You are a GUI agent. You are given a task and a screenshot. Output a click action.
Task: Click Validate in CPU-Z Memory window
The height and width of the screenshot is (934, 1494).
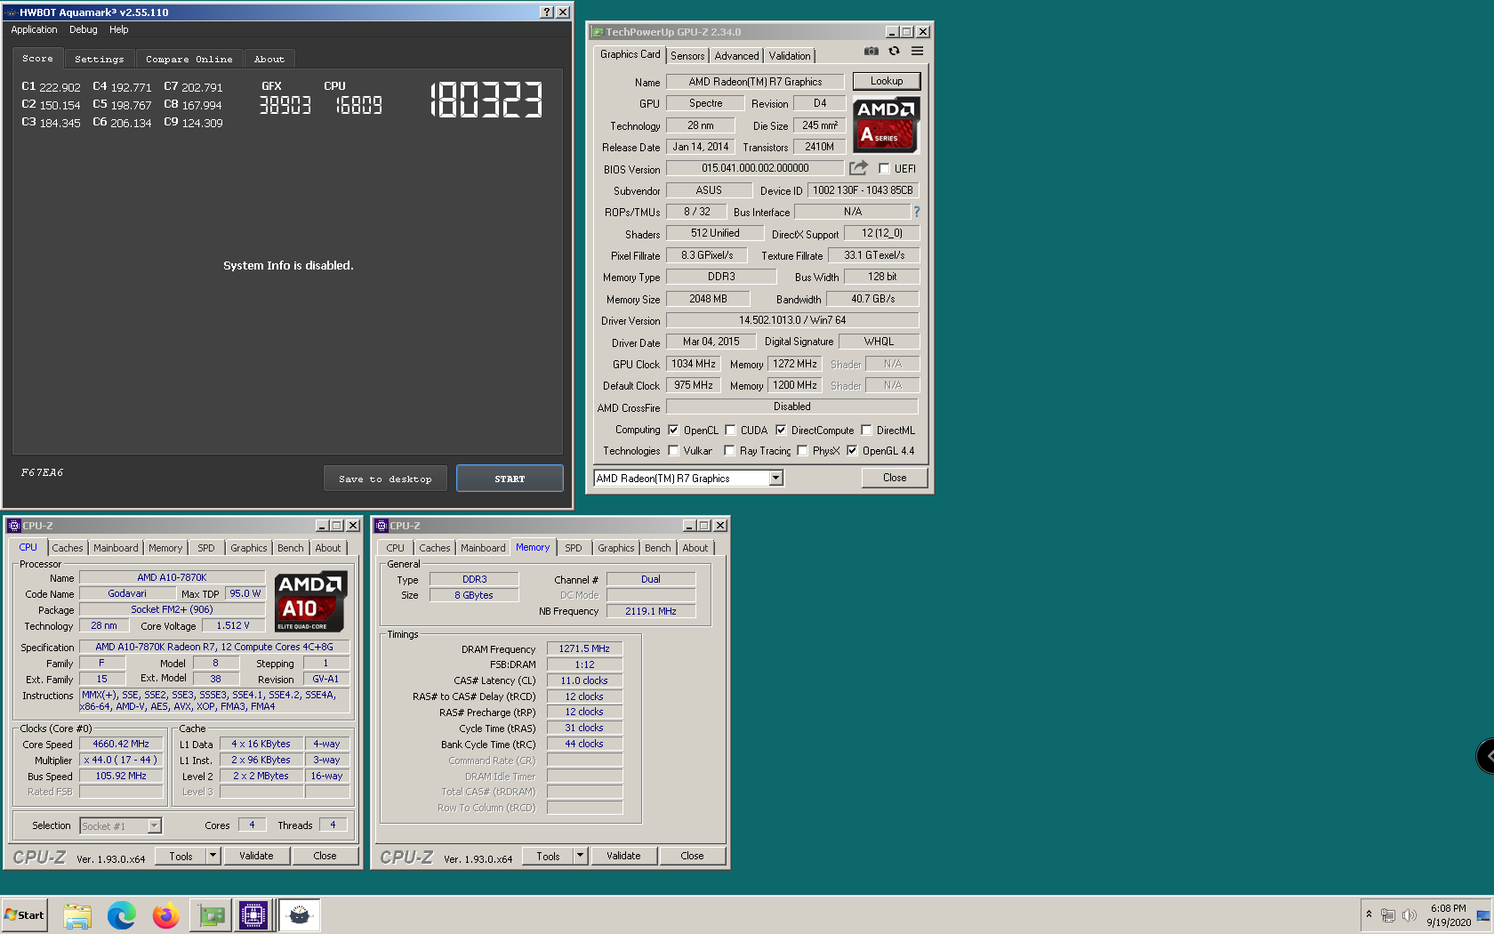tap(623, 856)
